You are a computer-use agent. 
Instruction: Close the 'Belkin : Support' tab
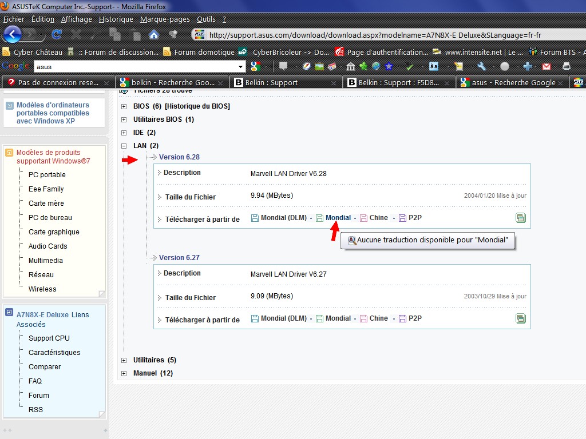coord(334,83)
